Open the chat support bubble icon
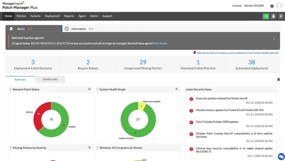Screen dimensions: 285x161 tap(281, 156)
